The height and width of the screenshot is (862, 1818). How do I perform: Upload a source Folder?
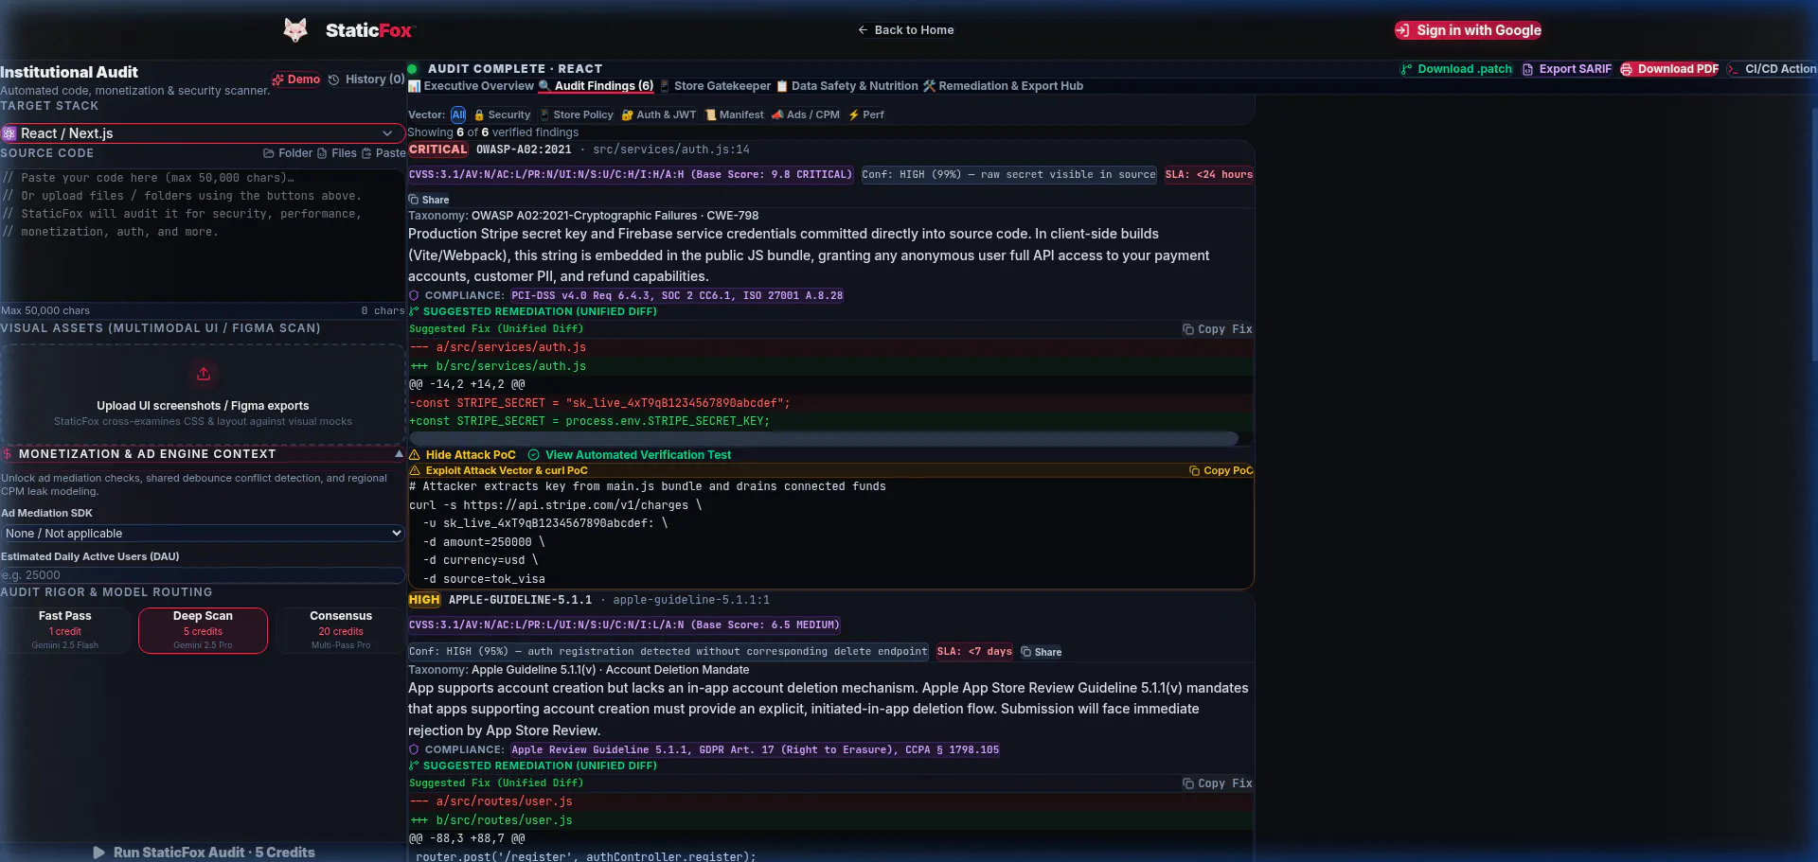click(x=288, y=153)
